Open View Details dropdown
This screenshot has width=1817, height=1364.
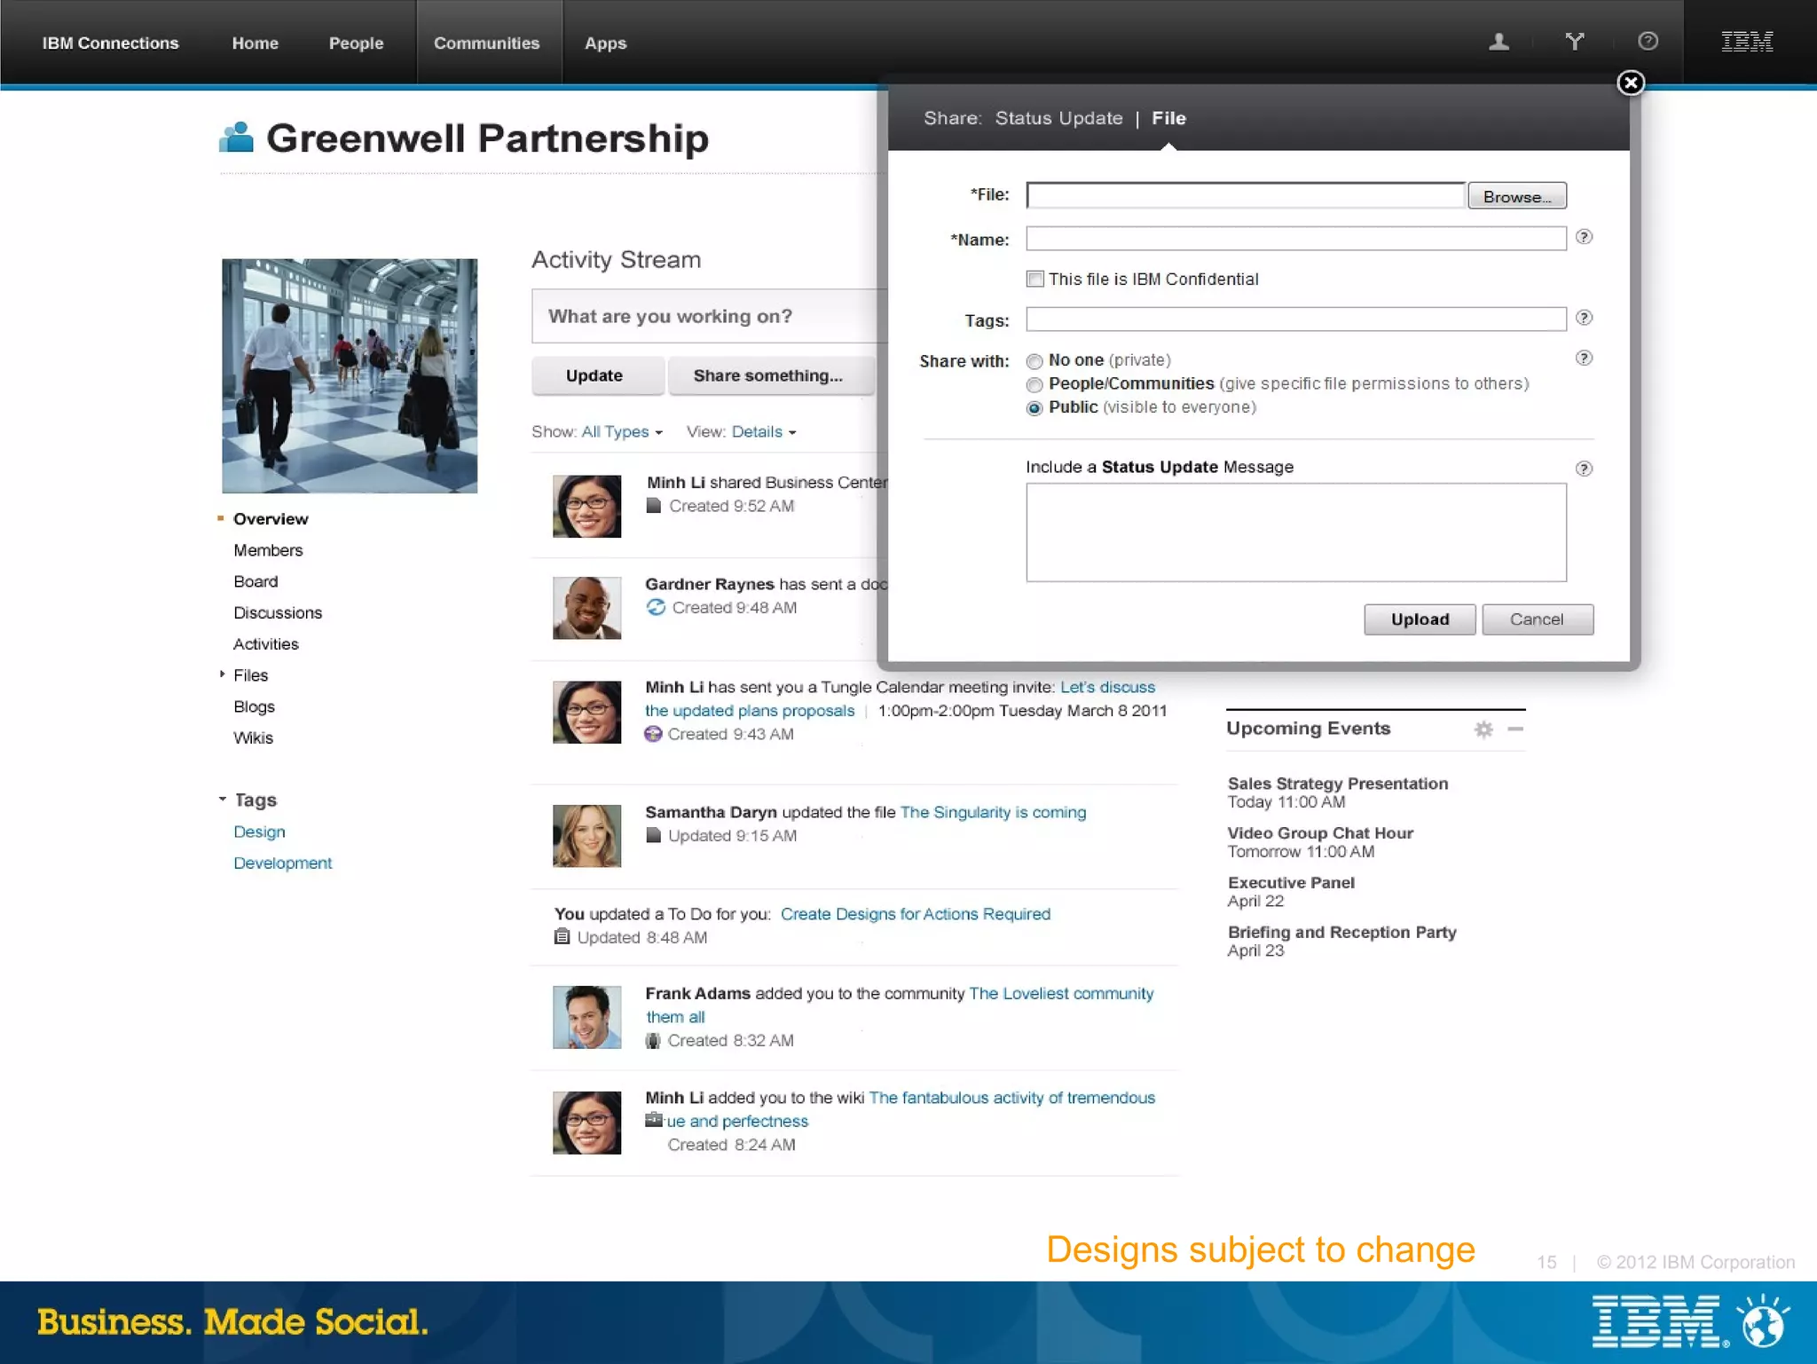763,432
